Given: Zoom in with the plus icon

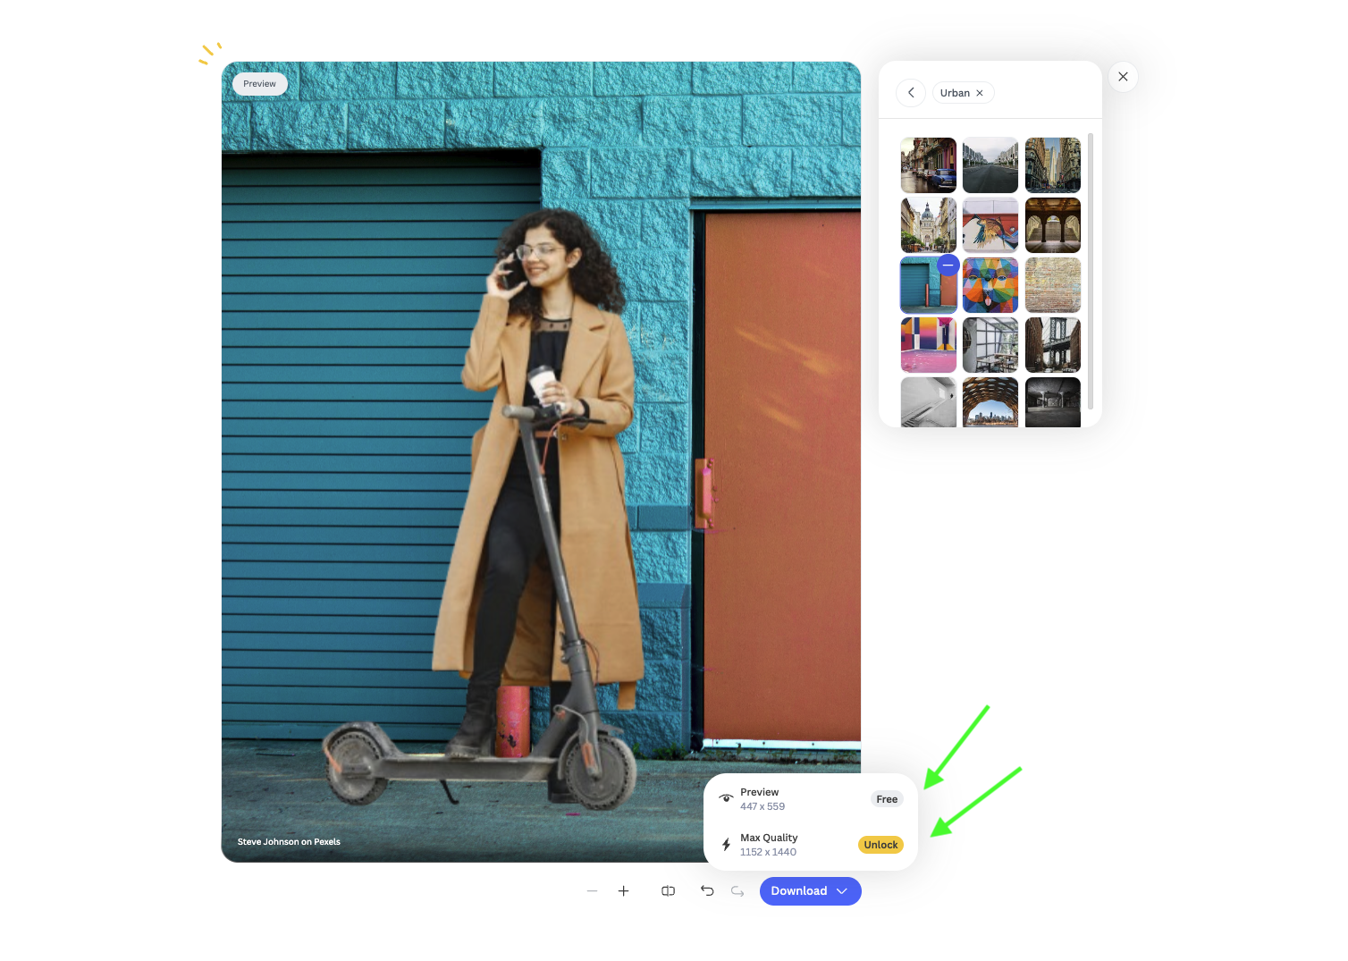Looking at the screenshot, I should tap(624, 891).
